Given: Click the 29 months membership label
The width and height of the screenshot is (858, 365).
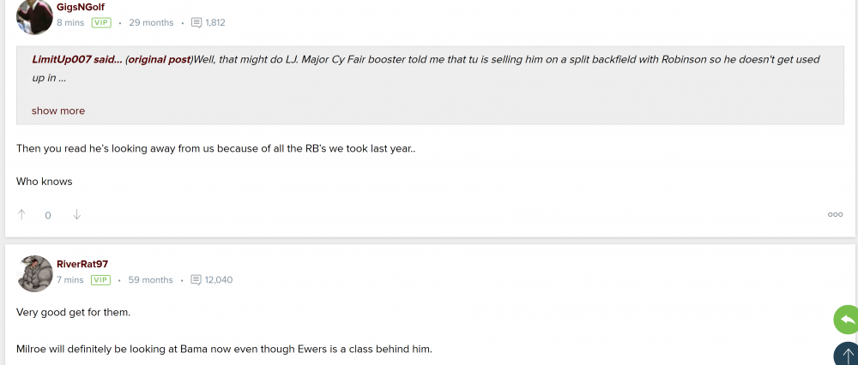Looking at the screenshot, I should [151, 23].
